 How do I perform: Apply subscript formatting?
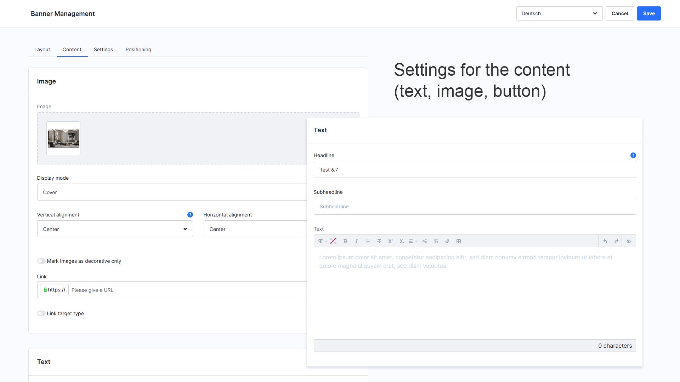[402, 241]
